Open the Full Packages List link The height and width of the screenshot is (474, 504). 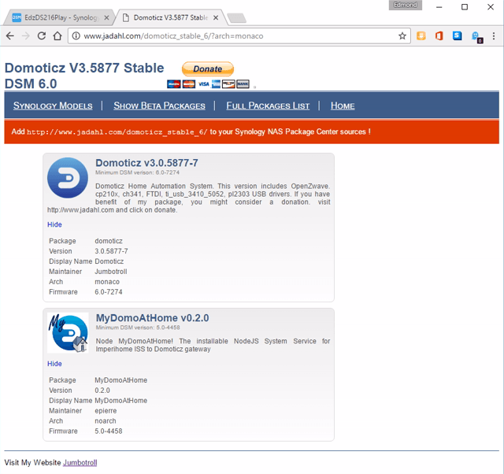268,106
